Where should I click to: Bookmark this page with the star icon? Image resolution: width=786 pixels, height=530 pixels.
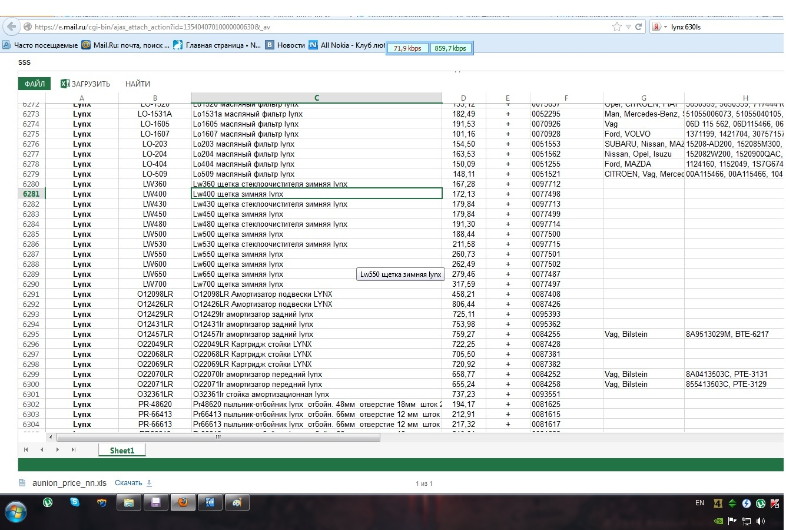[616, 26]
